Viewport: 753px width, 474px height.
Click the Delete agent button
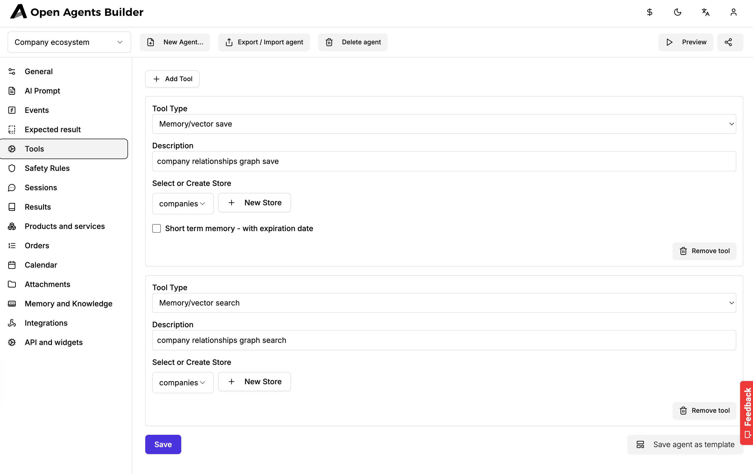coord(353,42)
